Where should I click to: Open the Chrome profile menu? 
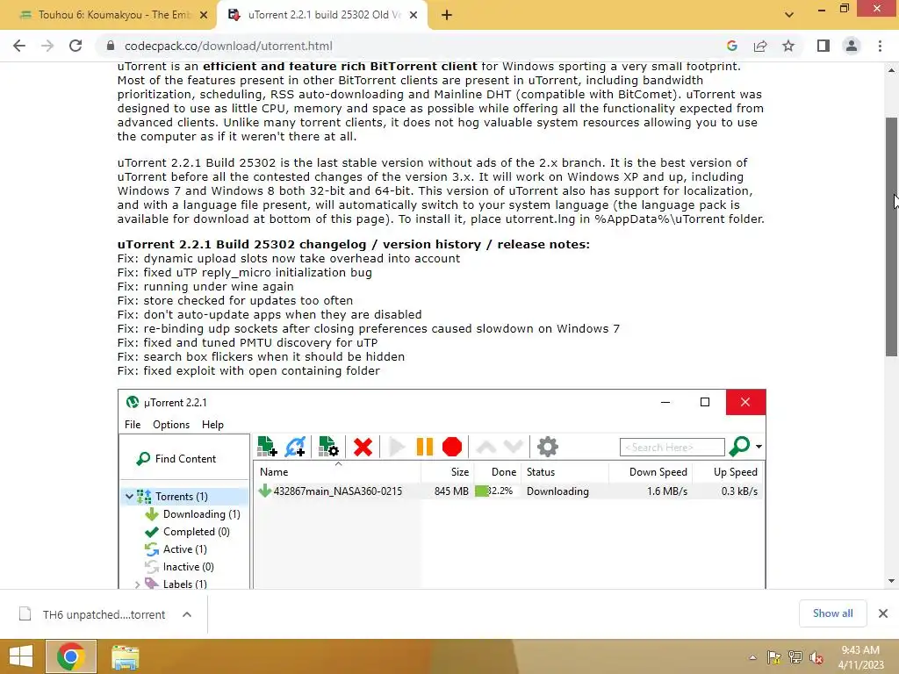click(852, 46)
